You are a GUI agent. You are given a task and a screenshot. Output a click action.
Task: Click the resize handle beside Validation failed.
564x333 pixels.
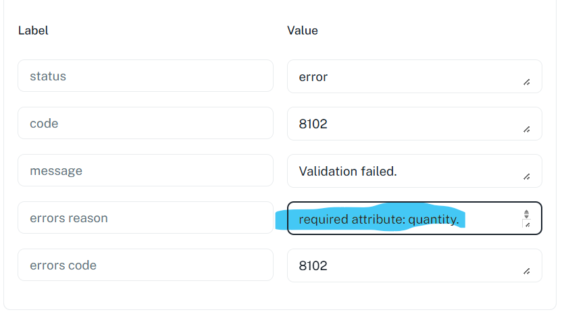tap(527, 176)
